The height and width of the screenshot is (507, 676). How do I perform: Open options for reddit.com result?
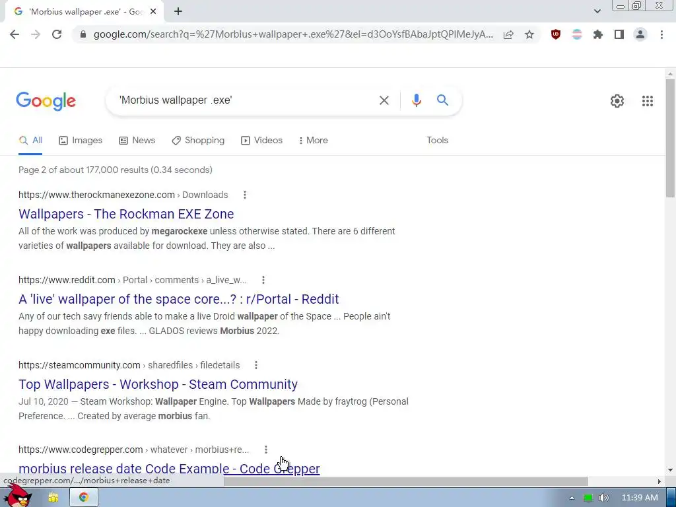click(263, 280)
